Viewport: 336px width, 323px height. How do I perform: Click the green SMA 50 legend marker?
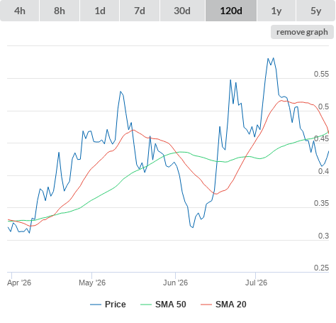(146, 305)
